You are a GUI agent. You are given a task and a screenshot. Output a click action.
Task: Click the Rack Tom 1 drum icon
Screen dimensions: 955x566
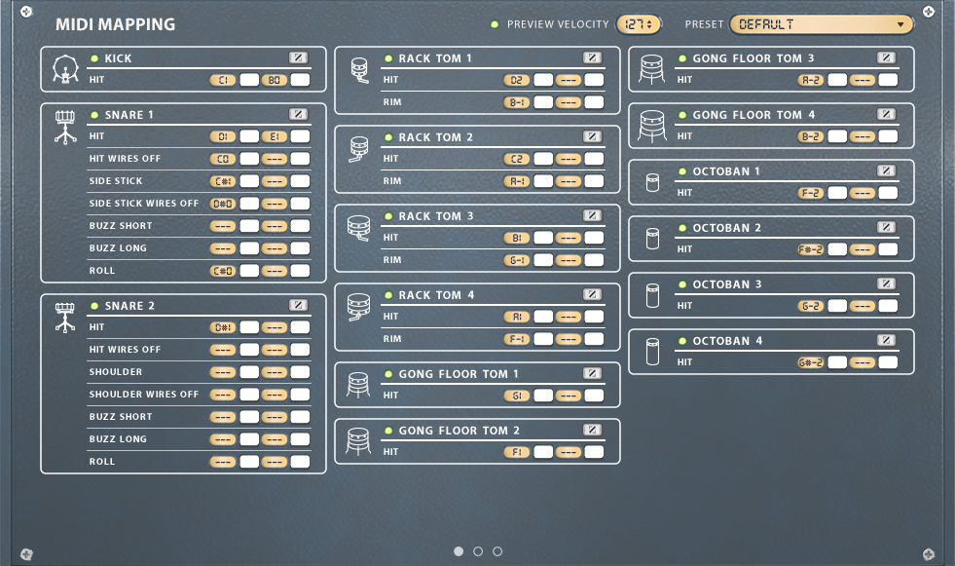click(x=359, y=70)
